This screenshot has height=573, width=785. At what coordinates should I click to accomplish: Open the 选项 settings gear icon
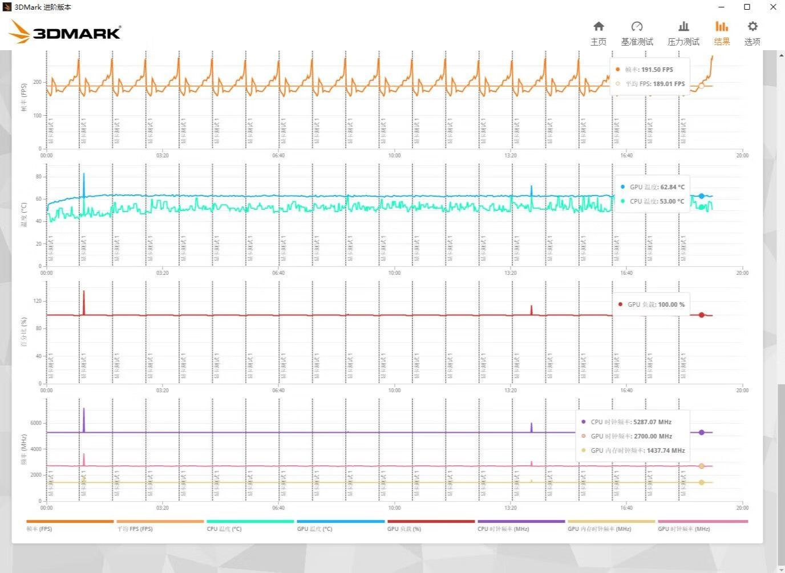pyautogui.click(x=752, y=33)
